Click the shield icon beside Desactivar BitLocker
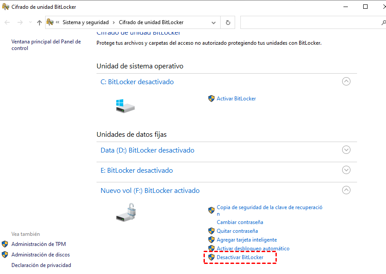 [211, 257]
